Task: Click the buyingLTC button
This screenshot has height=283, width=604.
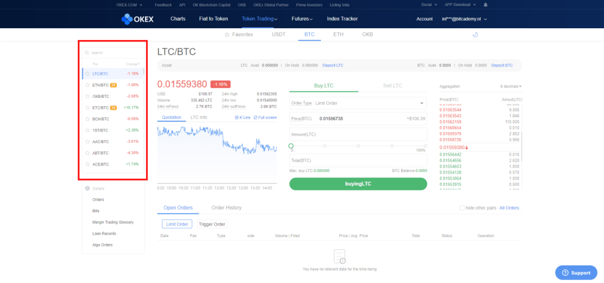Action: click(x=358, y=184)
